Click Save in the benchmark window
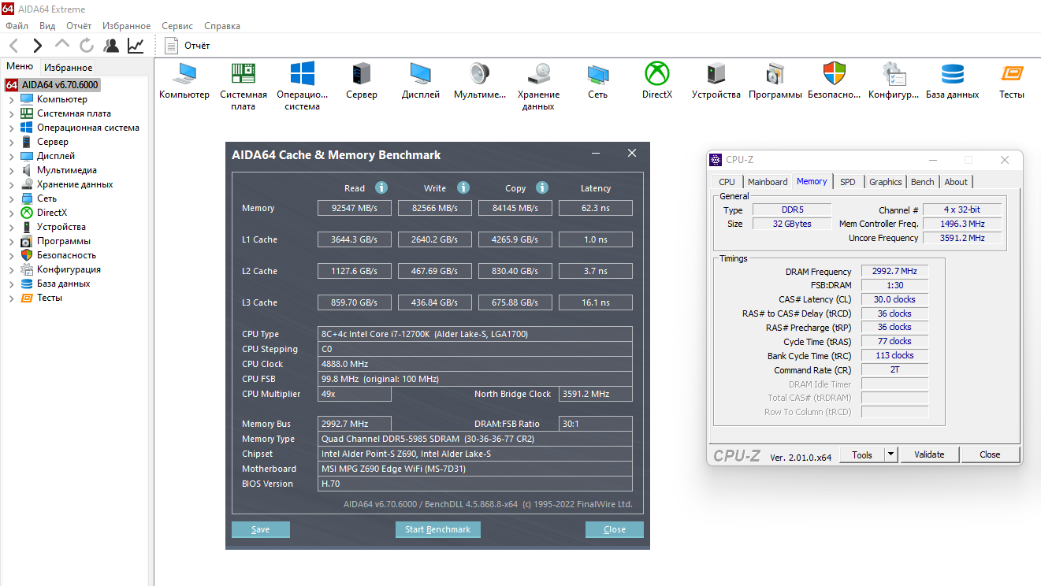1041x586 pixels. [261, 529]
